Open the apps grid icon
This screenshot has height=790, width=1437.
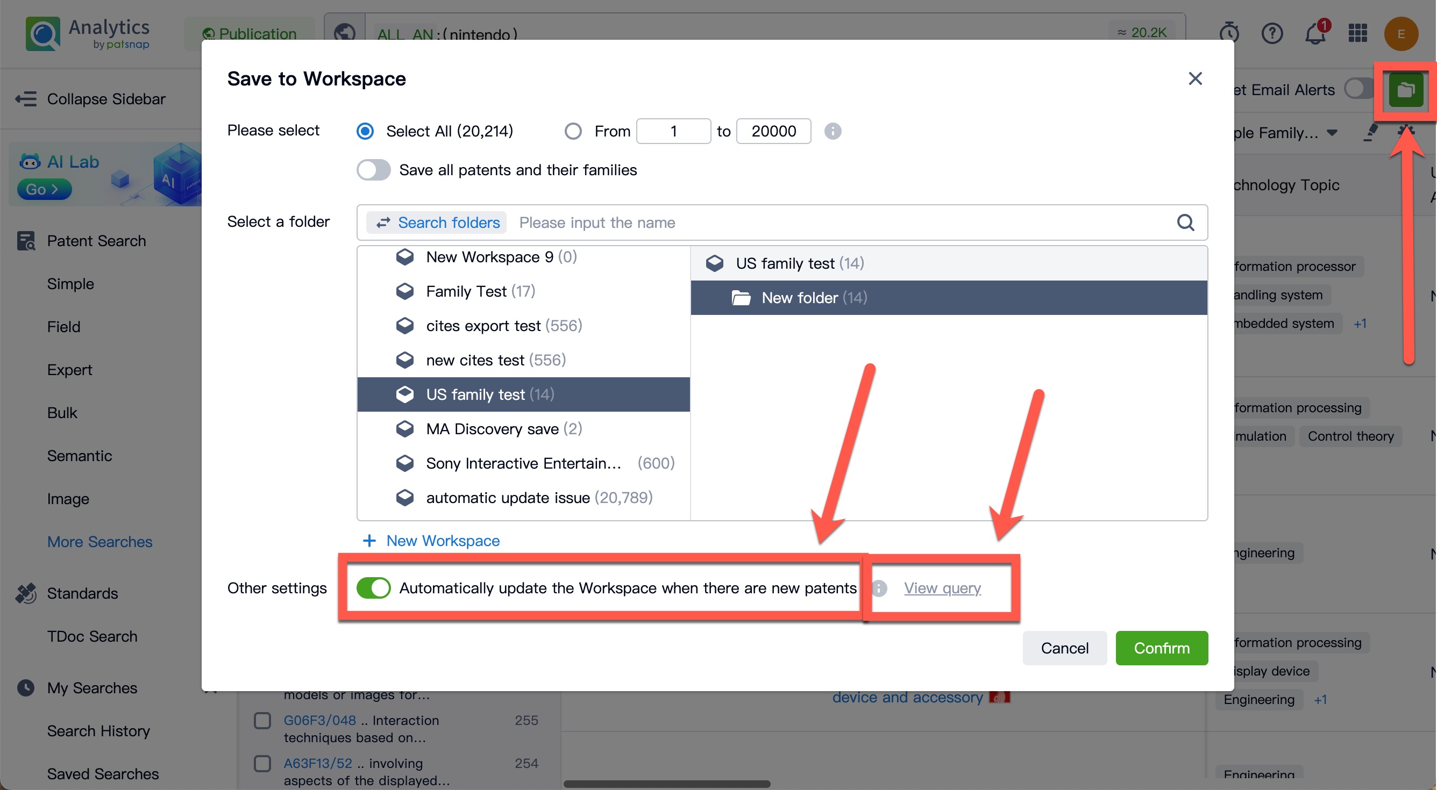coord(1357,34)
